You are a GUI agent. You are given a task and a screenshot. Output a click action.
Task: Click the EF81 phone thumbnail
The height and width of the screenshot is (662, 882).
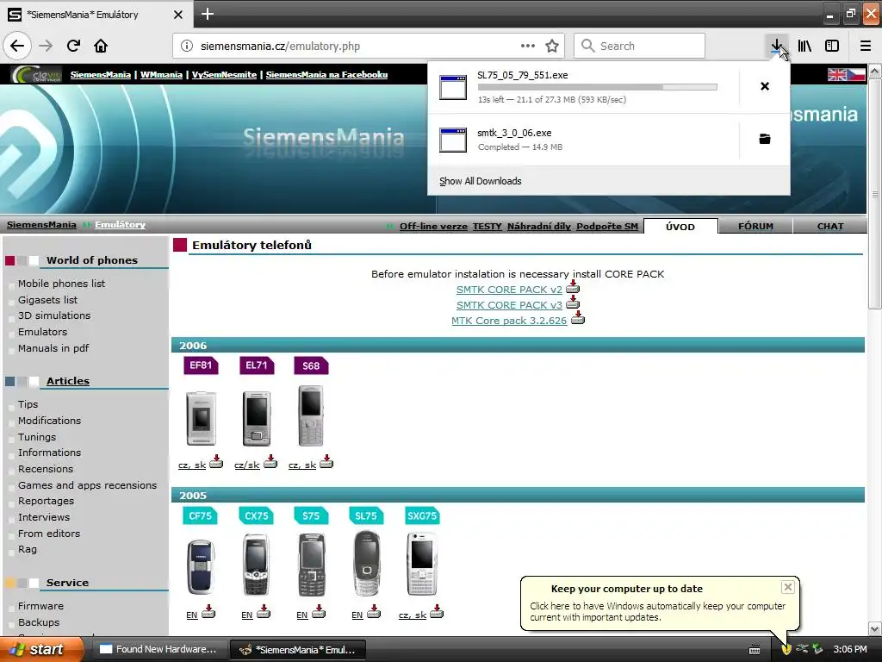click(x=201, y=418)
